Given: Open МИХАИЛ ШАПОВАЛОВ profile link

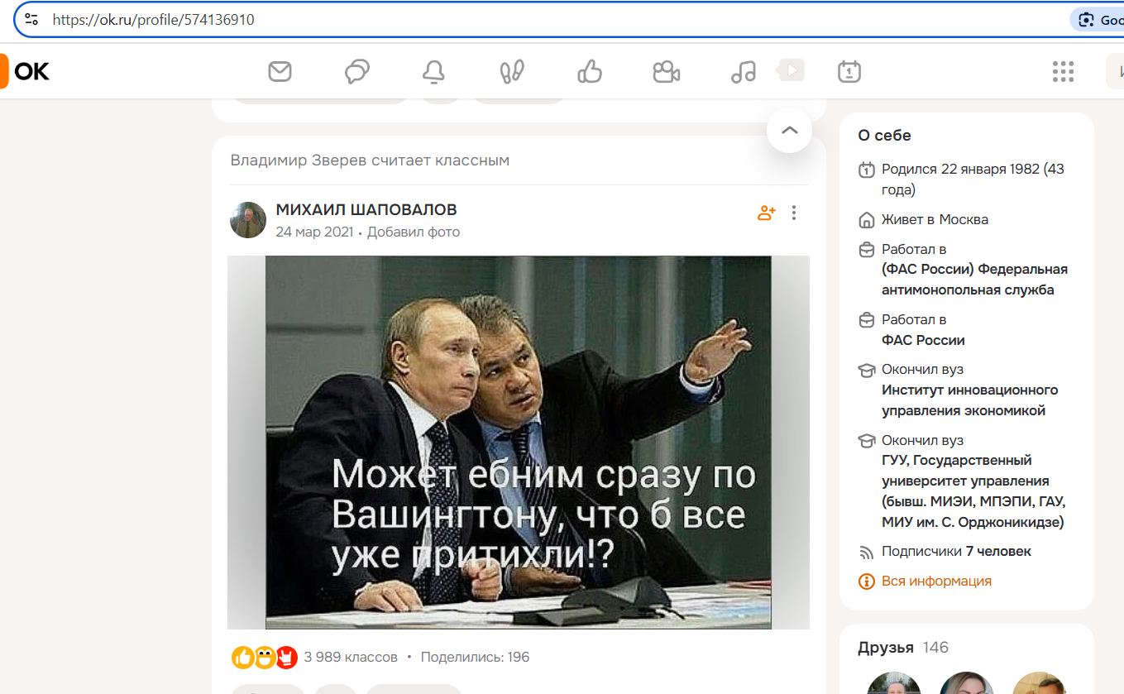Looking at the screenshot, I should [x=366, y=210].
